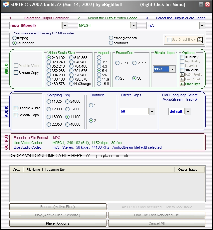Screen dimensions: 213x230
Task: Select 32000 sampling frequency
Action: [67, 109]
